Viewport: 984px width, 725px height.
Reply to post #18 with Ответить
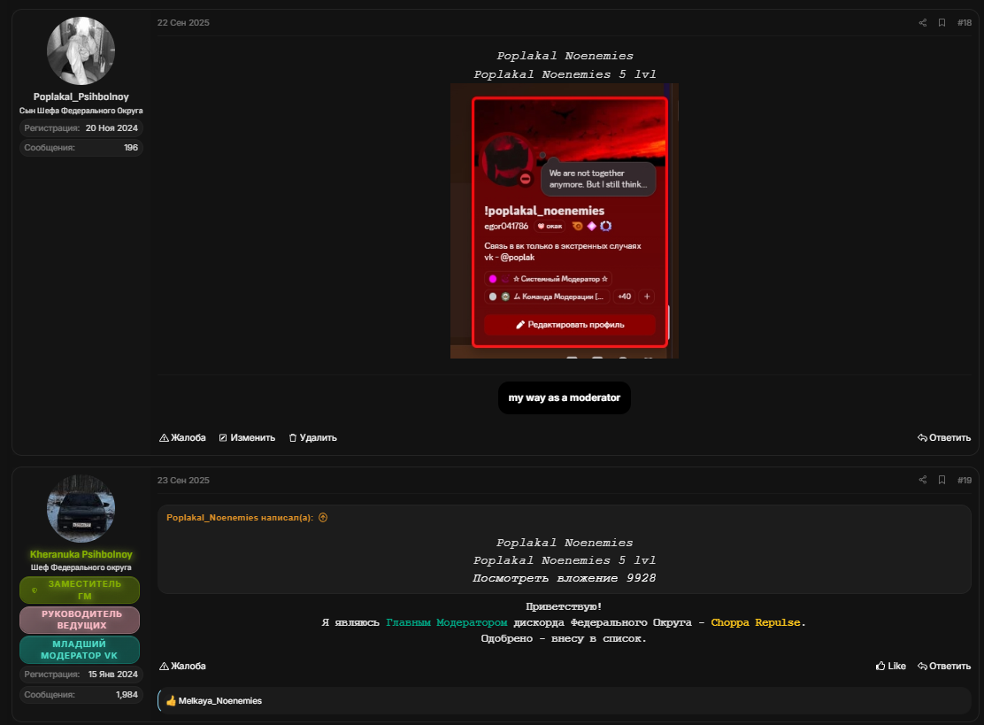(x=944, y=438)
